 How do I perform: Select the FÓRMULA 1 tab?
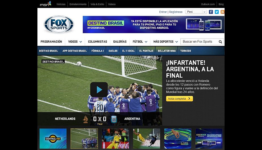click(98, 51)
